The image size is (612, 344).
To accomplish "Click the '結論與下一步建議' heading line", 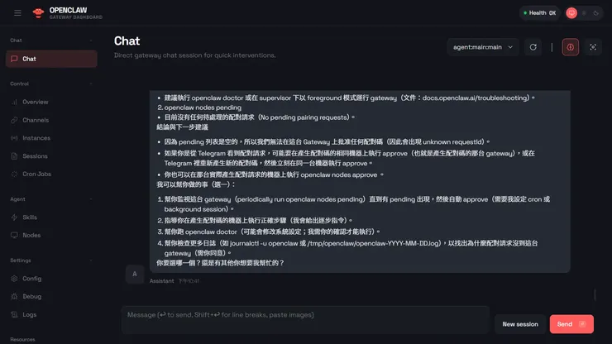I will point(182,127).
